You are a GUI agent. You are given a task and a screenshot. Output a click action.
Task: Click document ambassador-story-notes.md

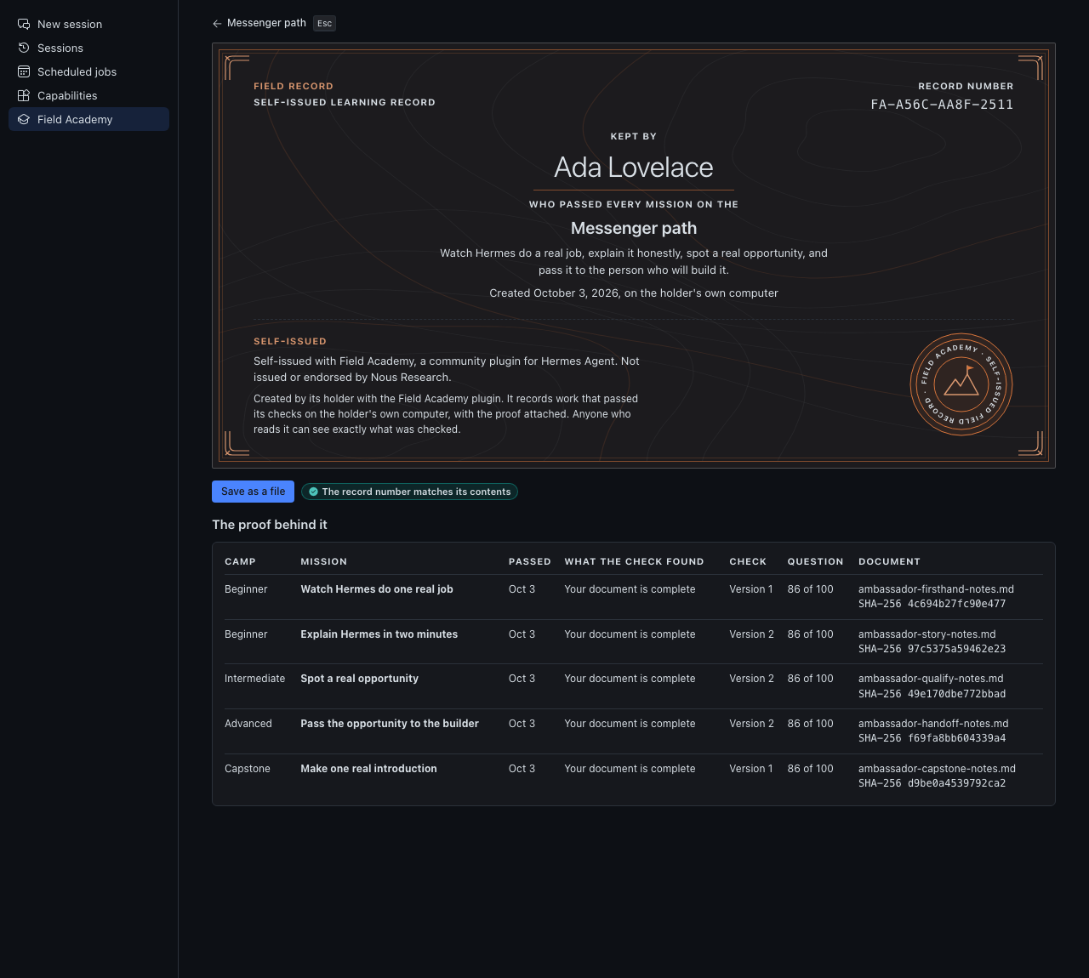coord(927,634)
